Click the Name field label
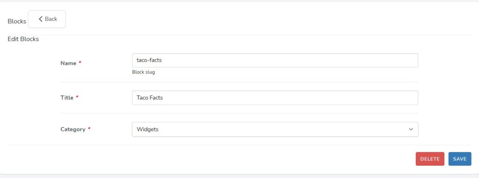Screen dimensions: 479x178 tap(68, 63)
